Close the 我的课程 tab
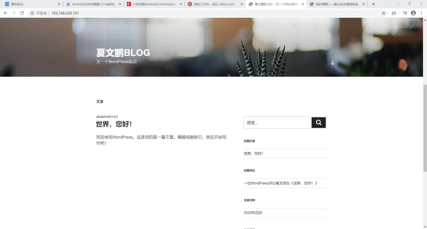The width and height of the screenshot is (427, 229). point(364,4)
